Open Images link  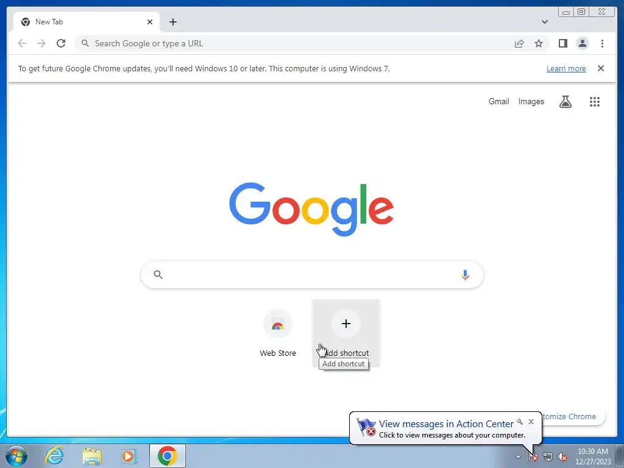pyautogui.click(x=531, y=102)
